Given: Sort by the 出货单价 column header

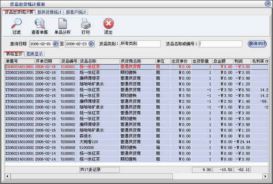Looking at the screenshot, I should (x=180, y=61).
